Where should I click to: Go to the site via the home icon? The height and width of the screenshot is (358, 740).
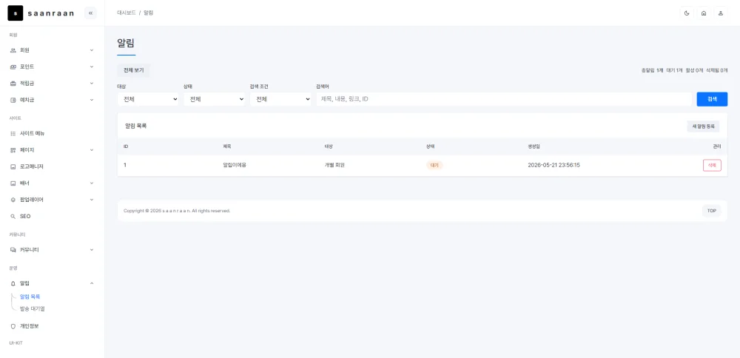tap(704, 13)
